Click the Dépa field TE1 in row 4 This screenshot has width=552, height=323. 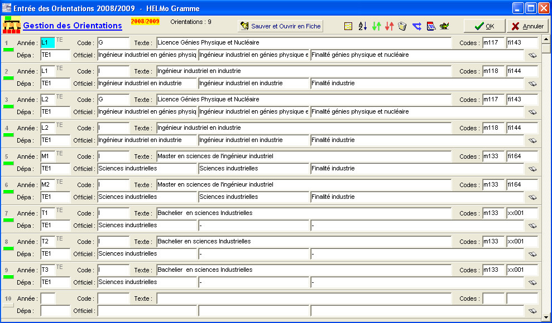pos(55,140)
